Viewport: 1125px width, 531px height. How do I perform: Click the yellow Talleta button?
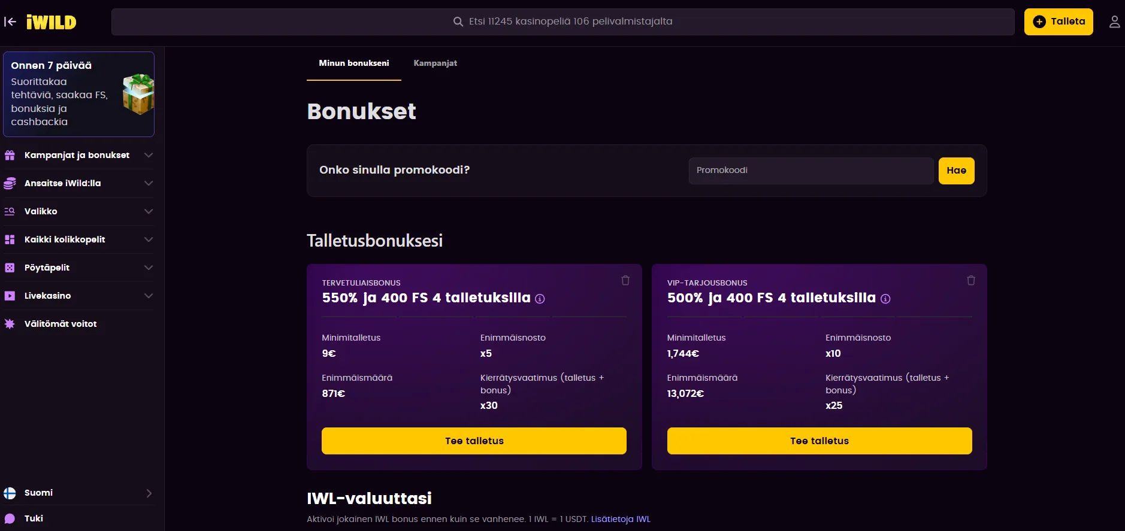1058,21
